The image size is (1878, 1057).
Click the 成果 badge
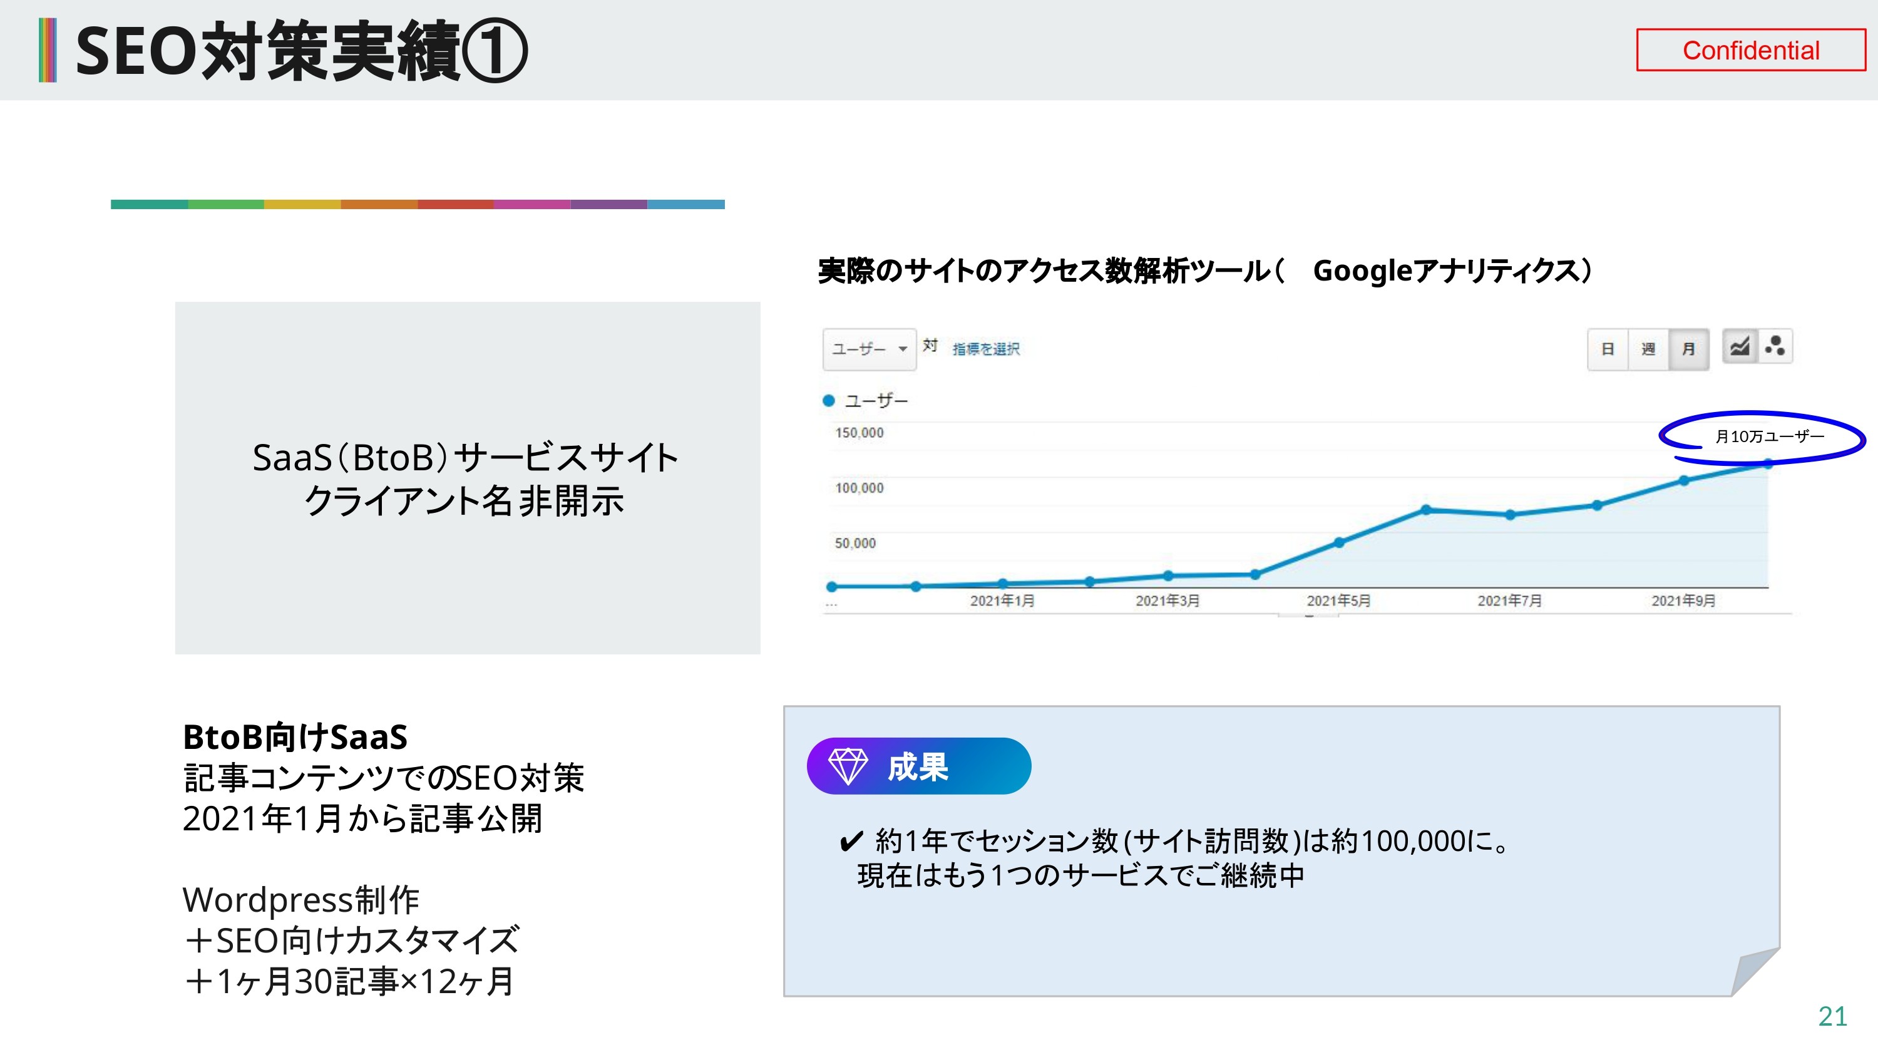[918, 766]
